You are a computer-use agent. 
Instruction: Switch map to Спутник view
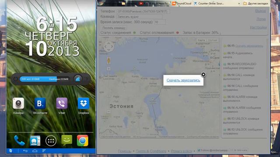click(212, 40)
